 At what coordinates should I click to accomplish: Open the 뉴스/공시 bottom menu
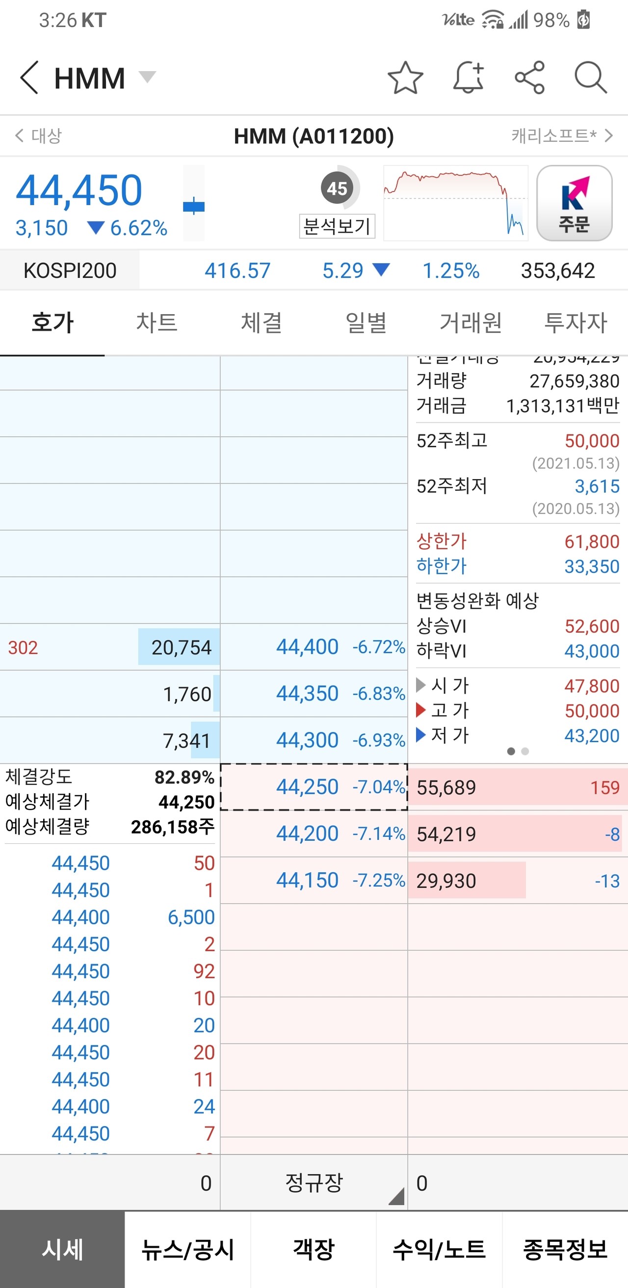188,1249
